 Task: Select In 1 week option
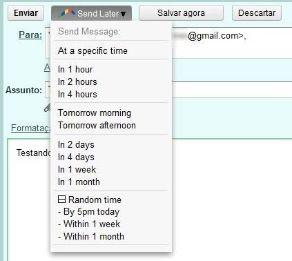pyautogui.click(x=77, y=170)
